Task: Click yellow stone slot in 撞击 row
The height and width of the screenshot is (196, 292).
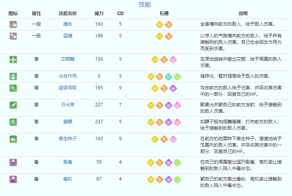Action: (160, 24)
